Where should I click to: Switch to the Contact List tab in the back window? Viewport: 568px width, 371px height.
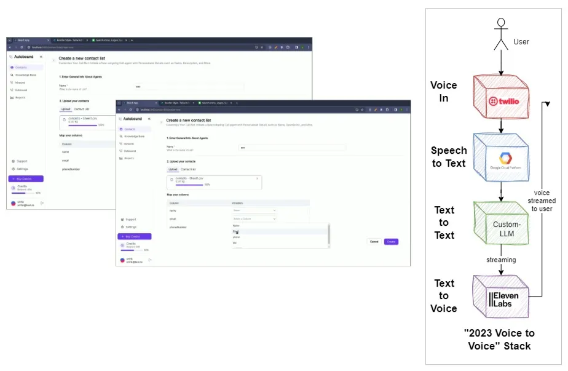(82, 109)
